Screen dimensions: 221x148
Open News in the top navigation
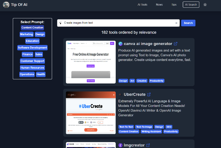[x=159, y=5]
